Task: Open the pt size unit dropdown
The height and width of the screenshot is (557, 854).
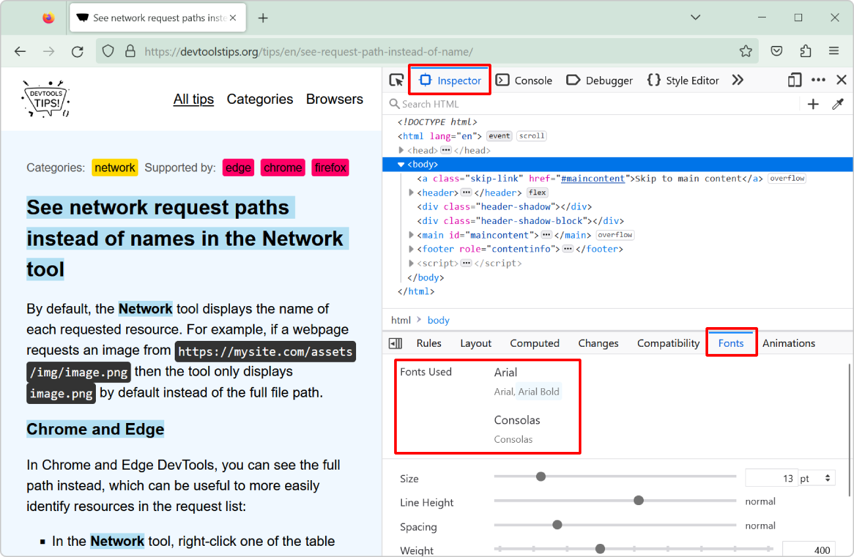Action: point(817,478)
